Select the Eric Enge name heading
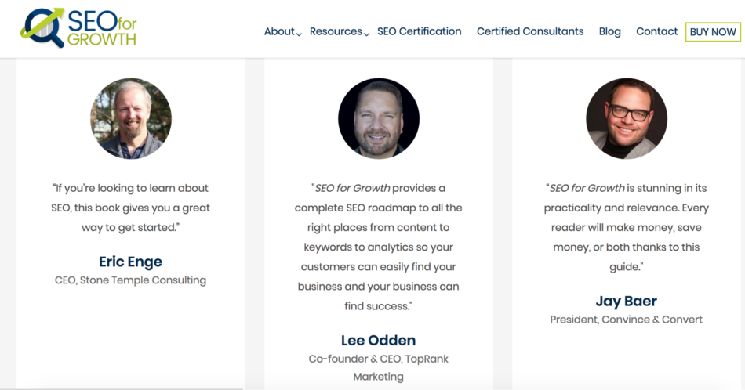The height and width of the screenshot is (390, 745). (x=130, y=262)
